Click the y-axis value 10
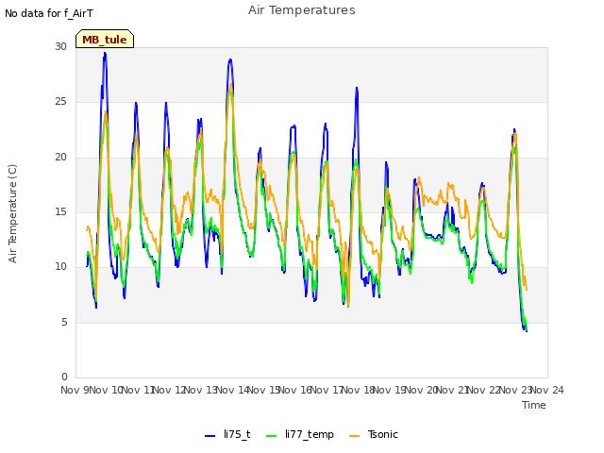Screen dimensions: 604x453 [x=60, y=266]
